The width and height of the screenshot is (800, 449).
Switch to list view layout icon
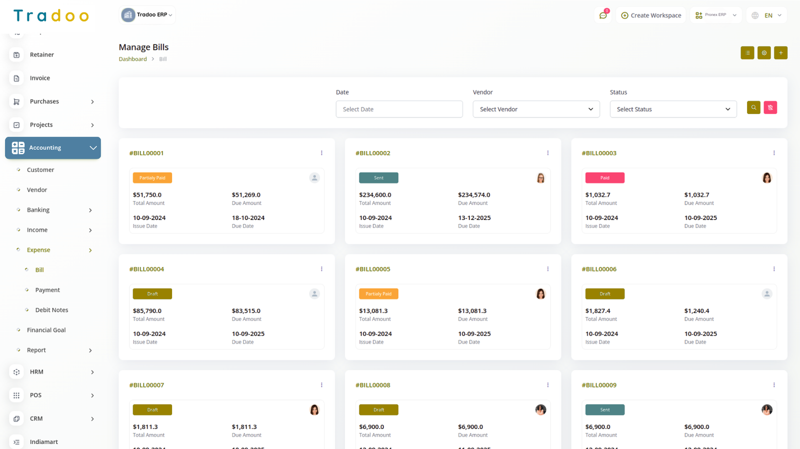pos(747,53)
